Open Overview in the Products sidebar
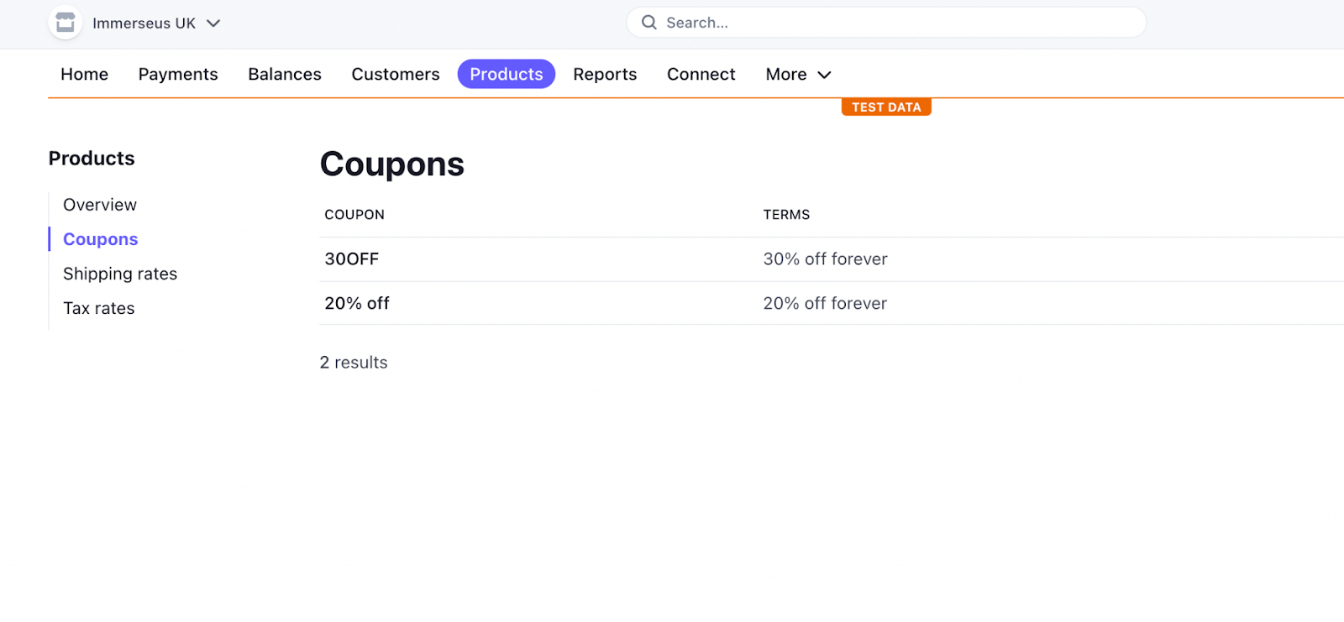The width and height of the screenshot is (1344, 622). pos(100,205)
